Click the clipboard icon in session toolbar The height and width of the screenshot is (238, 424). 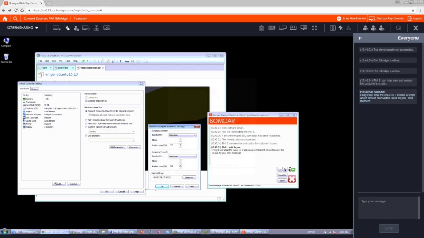261,28
